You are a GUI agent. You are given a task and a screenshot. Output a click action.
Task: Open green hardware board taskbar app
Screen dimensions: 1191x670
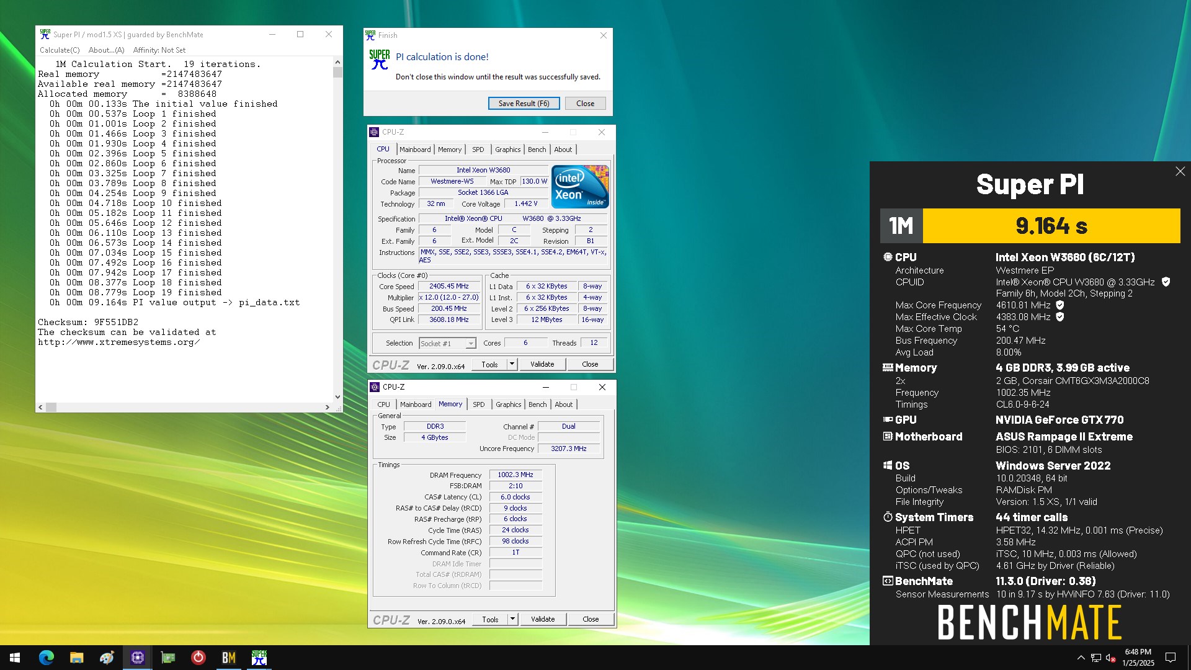tap(167, 658)
